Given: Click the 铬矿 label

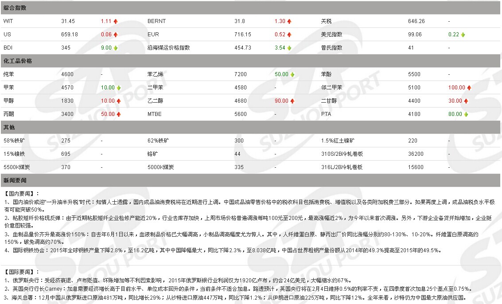Looking at the screenshot, I should click(153, 154).
